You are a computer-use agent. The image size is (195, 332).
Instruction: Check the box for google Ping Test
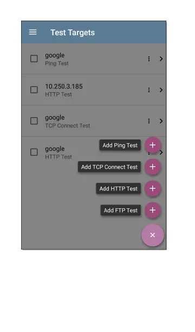tap(34, 59)
